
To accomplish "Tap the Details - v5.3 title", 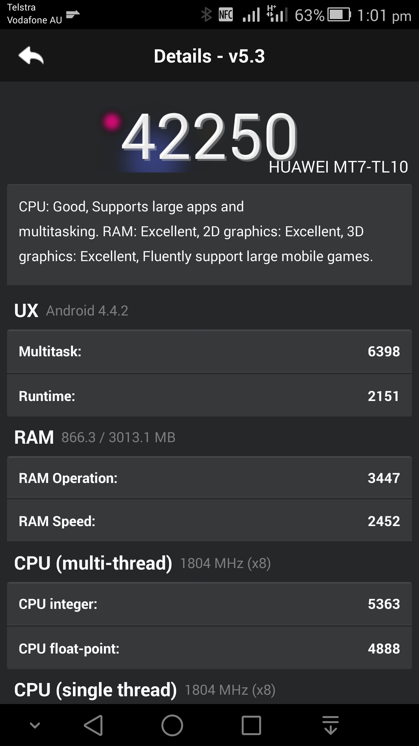I will 209,56.
